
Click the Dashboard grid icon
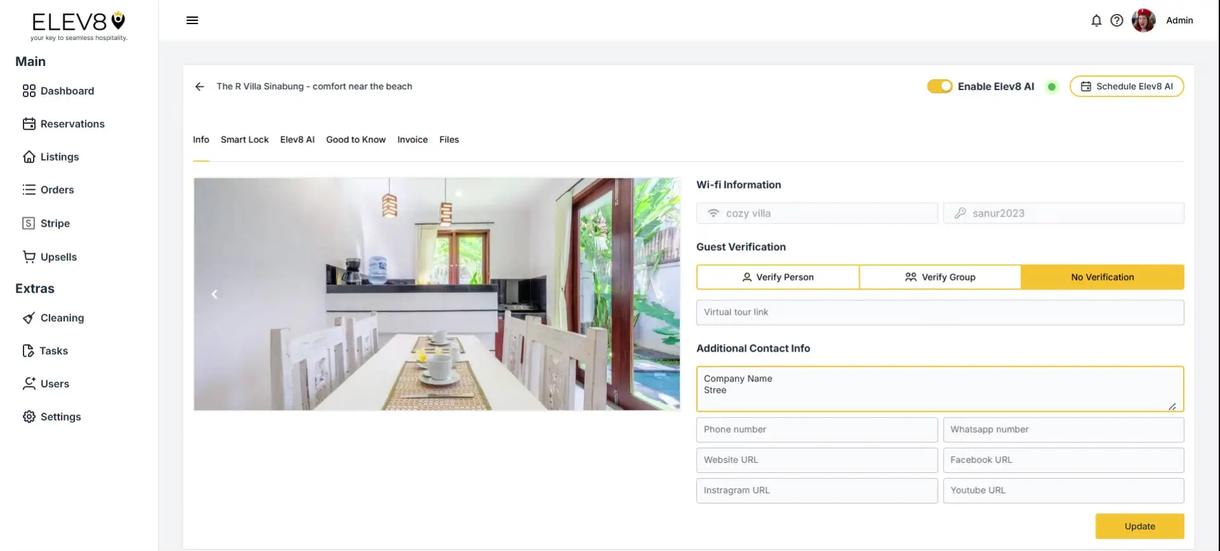(29, 91)
